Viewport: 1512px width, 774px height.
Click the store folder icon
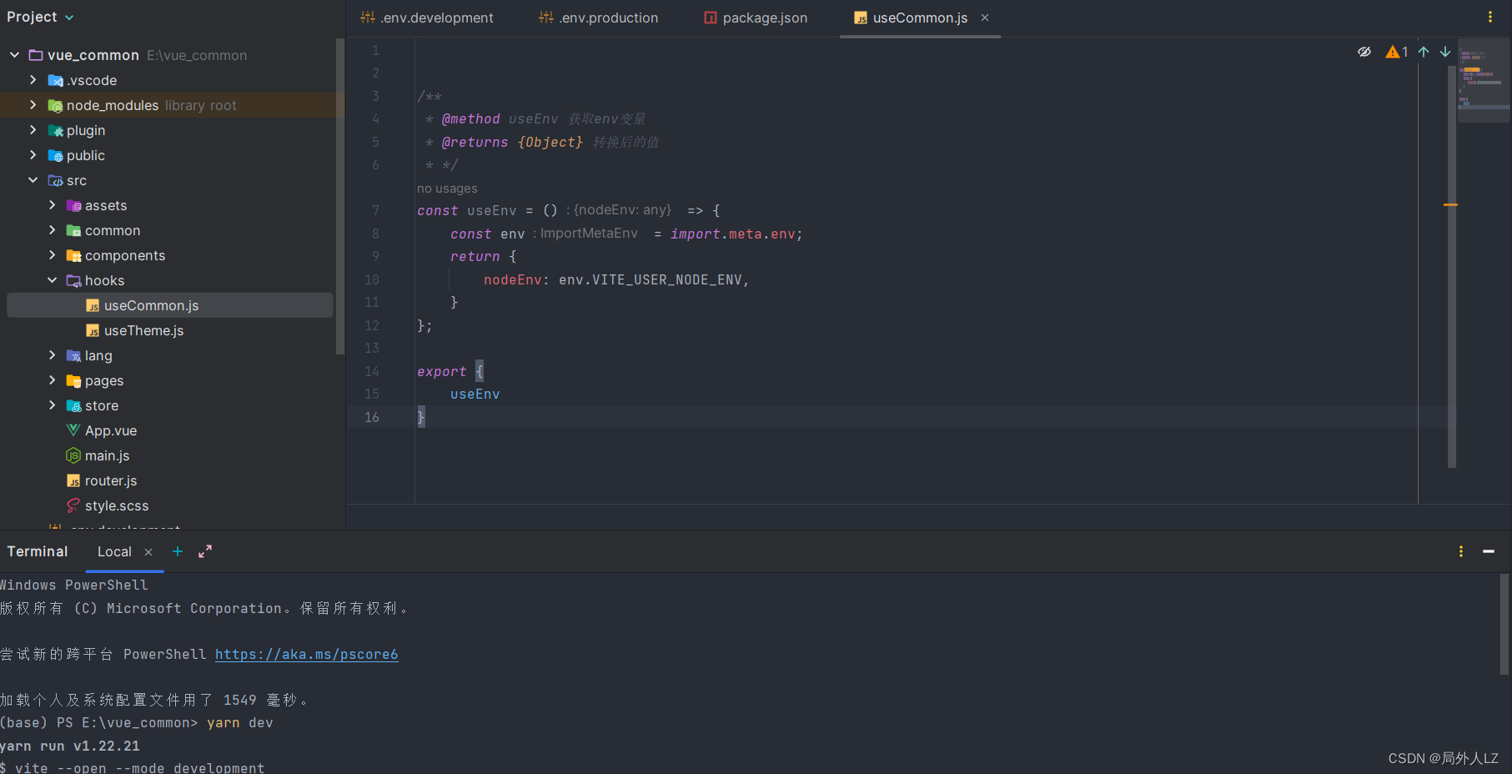pos(73,406)
